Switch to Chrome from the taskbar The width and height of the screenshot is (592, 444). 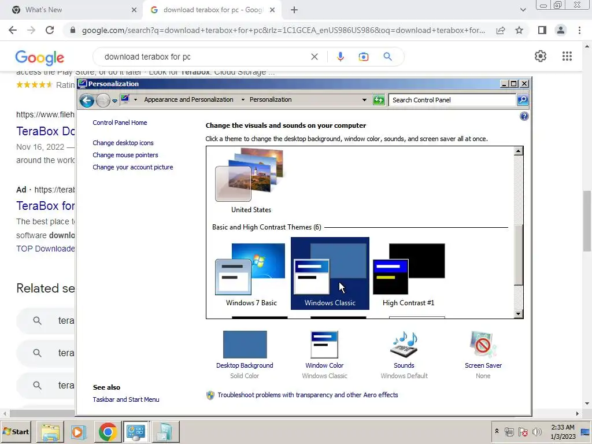[x=108, y=432]
